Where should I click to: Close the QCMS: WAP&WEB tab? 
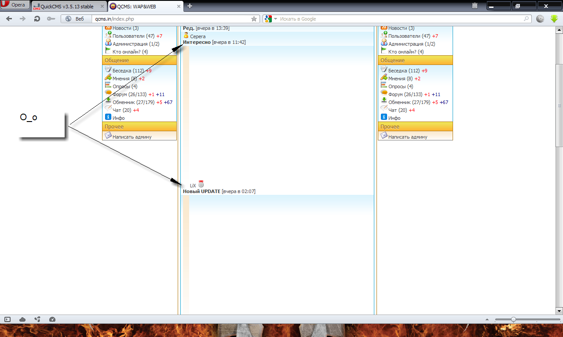pyautogui.click(x=178, y=6)
